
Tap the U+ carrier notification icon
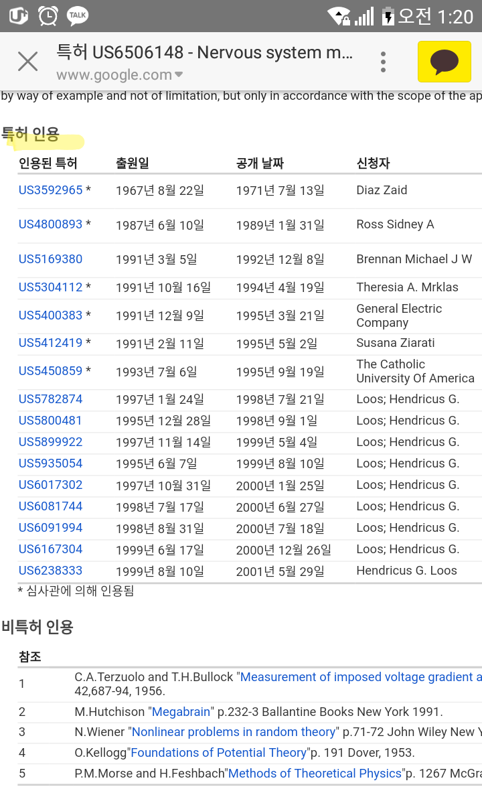(x=18, y=15)
